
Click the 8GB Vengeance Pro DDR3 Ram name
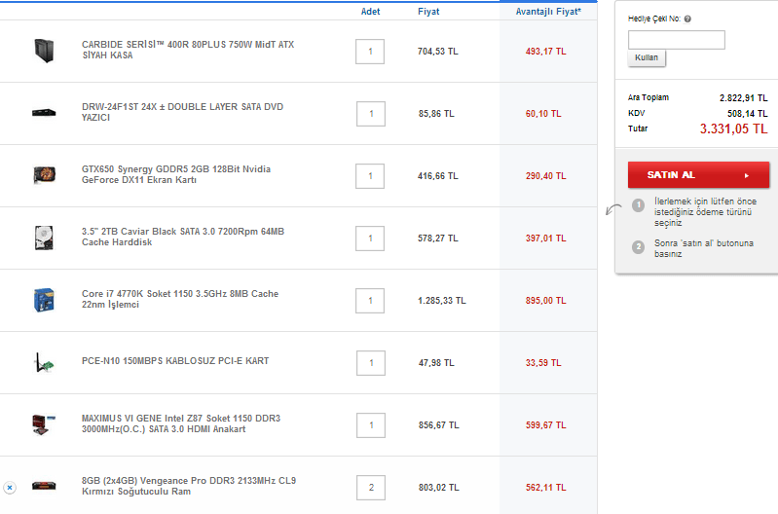pyautogui.click(x=189, y=486)
